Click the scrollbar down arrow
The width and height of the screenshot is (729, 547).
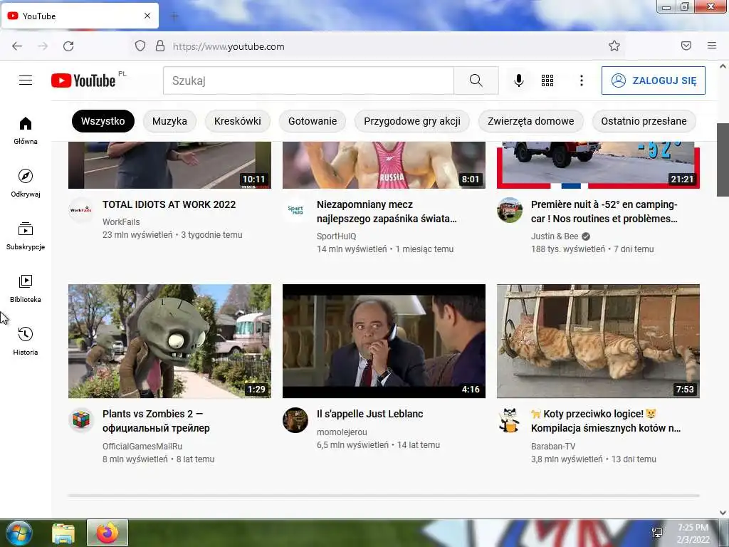click(723, 513)
